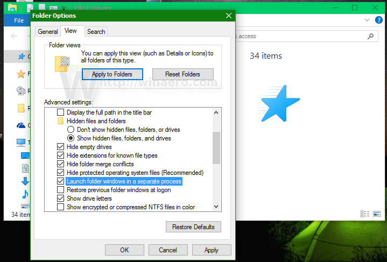
Task: Switch to the General tab
Action: (48, 32)
